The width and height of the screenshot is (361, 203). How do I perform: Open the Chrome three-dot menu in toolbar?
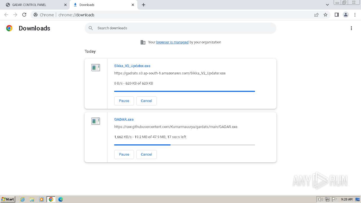pyautogui.click(x=355, y=15)
